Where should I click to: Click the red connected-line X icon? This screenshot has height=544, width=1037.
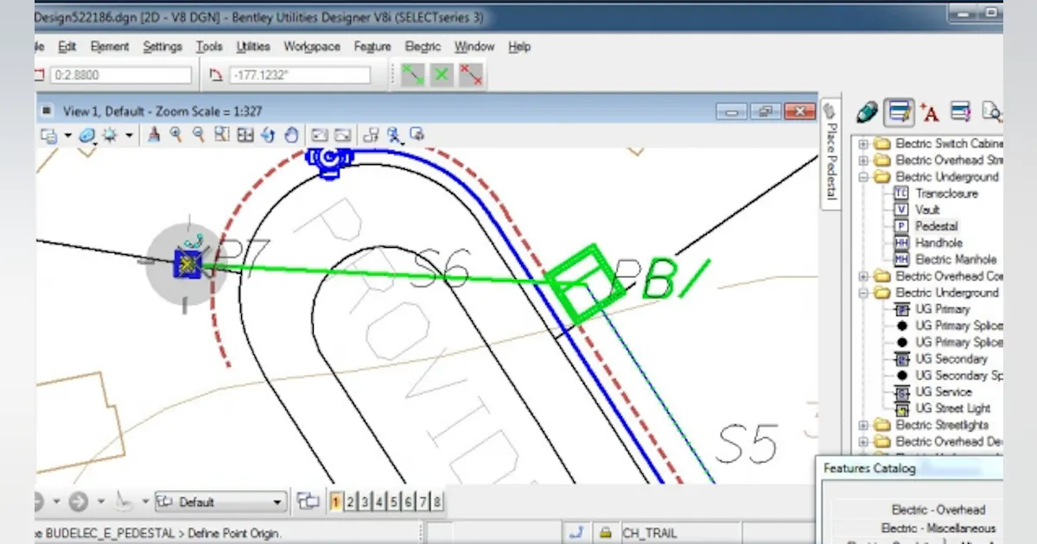point(471,75)
